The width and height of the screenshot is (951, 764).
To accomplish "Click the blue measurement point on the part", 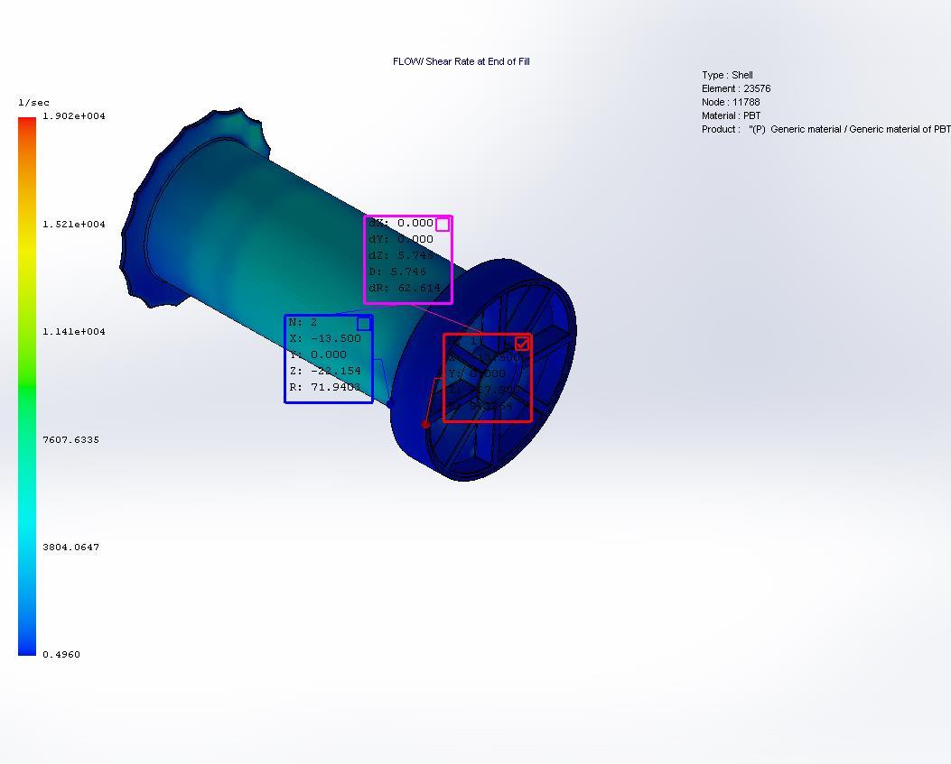I will pyautogui.click(x=390, y=403).
